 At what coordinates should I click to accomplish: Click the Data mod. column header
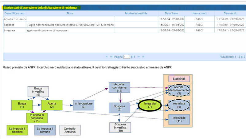coord(230,13)
